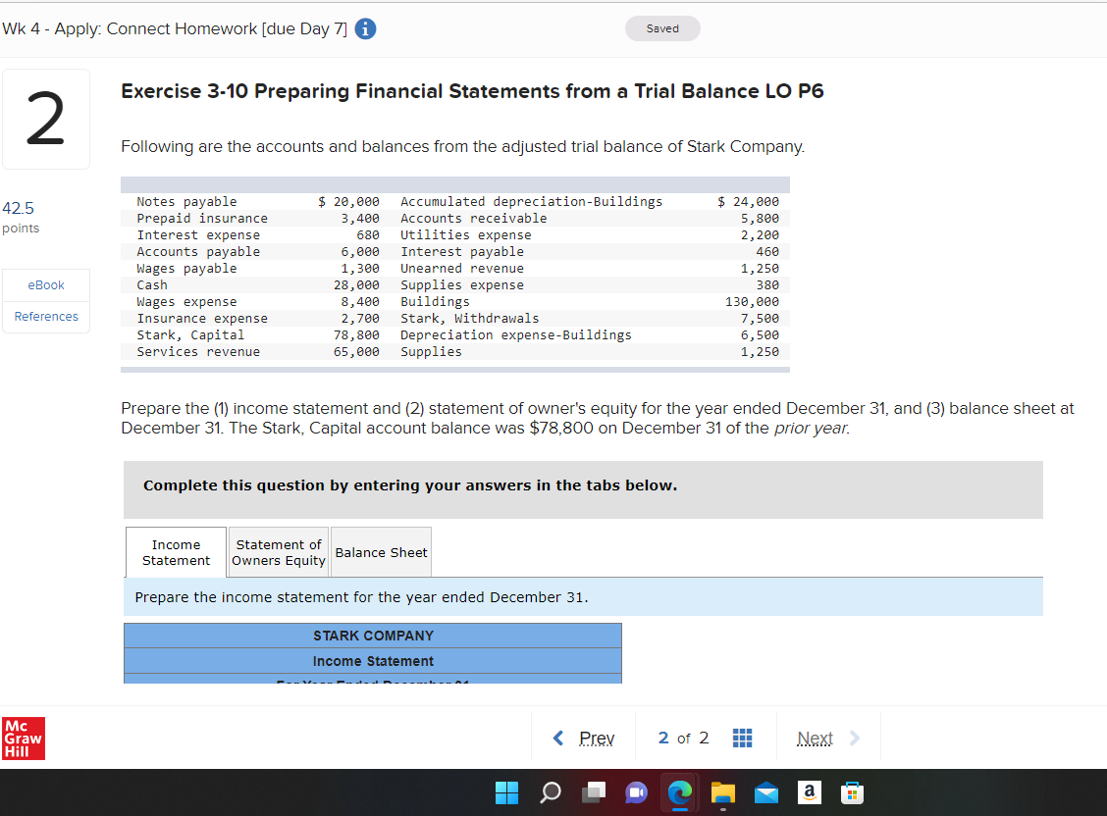Image resolution: width=1107 pixels, height=816 pixels.
Task: Click the Notes payable row label
Action: coord(186,202)
